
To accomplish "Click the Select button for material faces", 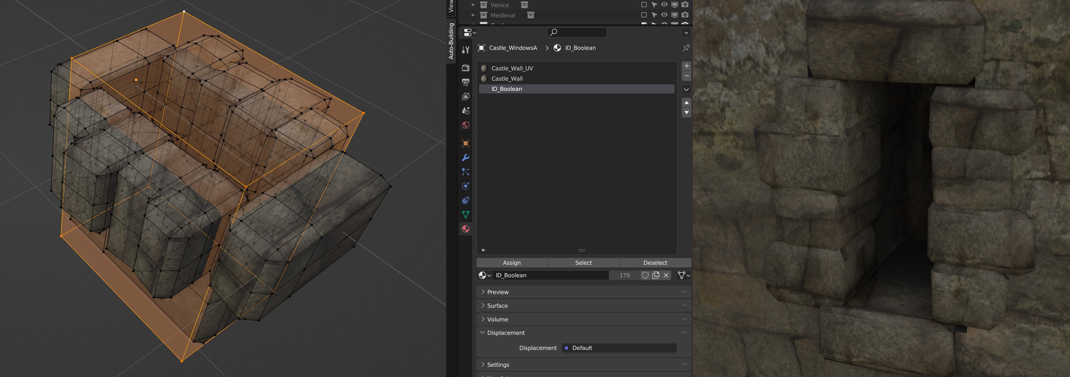I will click(583, 262).
